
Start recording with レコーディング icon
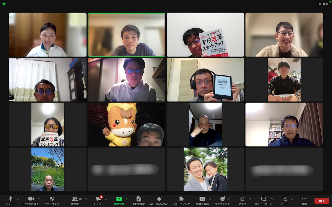pos(181,199)
